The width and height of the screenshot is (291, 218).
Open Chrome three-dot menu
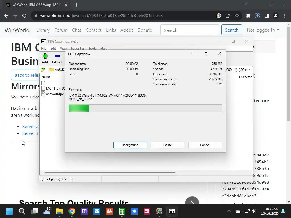click(285, 16)
